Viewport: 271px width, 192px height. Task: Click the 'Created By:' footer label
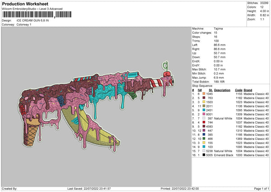[9, 188]
